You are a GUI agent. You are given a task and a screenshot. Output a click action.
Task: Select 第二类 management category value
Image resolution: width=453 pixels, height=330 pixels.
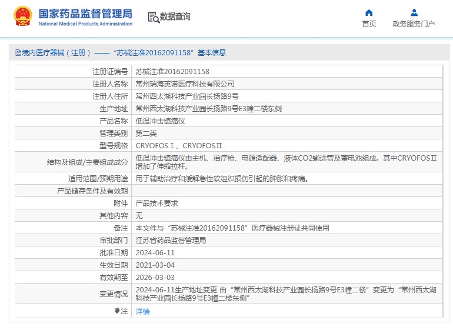coord(146,133)
